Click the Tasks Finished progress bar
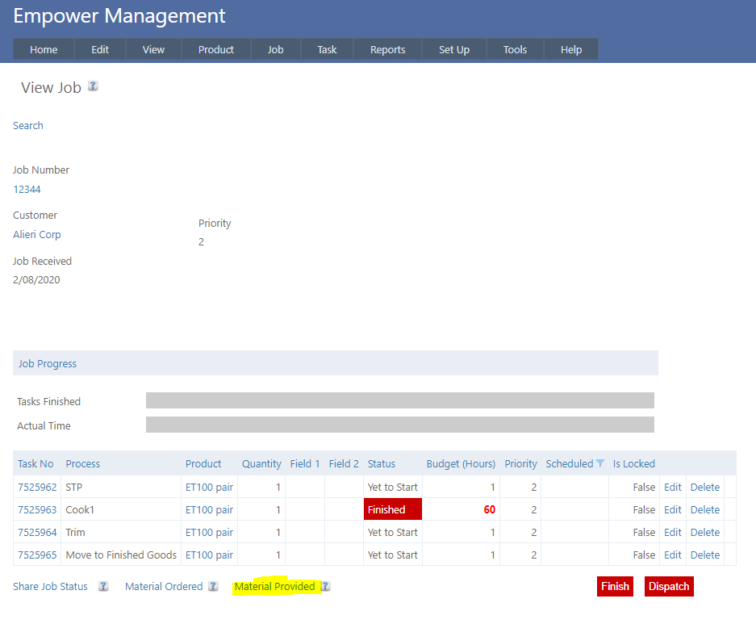Viewport: 756px width, 628px height. point(399,400)
